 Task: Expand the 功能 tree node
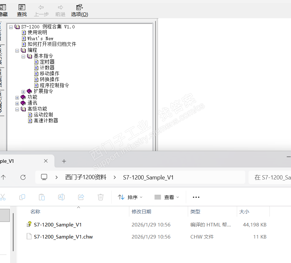[17, 98]
